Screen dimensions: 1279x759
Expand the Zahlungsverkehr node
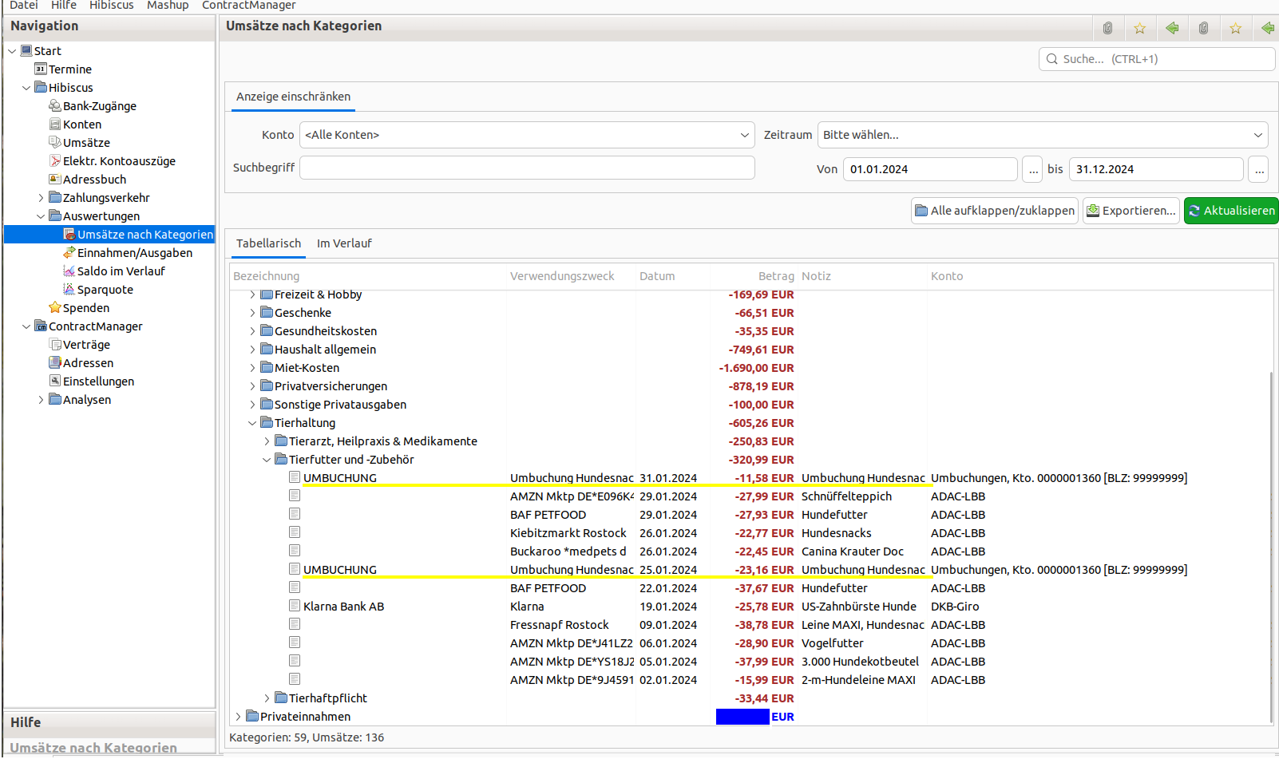point(41,198)
